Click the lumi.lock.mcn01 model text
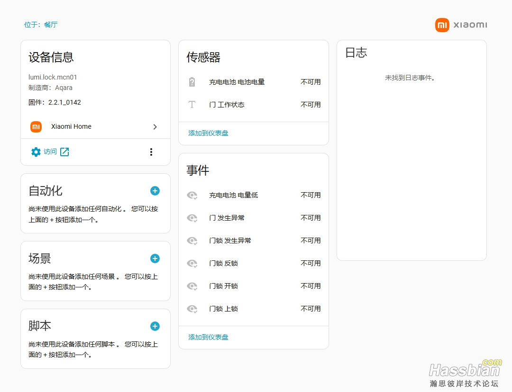Image resolution: width=512 pixels, height=392 pixels. coord(53,77)
